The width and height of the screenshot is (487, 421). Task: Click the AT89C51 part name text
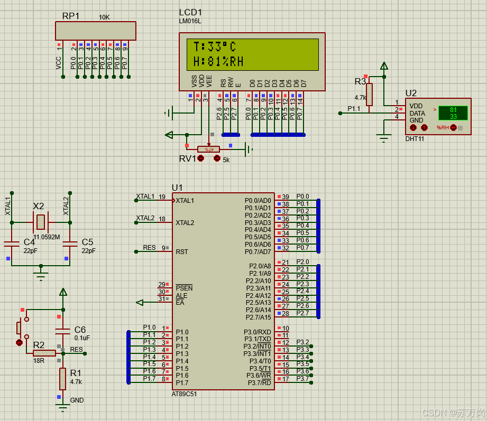pos(184,394)
